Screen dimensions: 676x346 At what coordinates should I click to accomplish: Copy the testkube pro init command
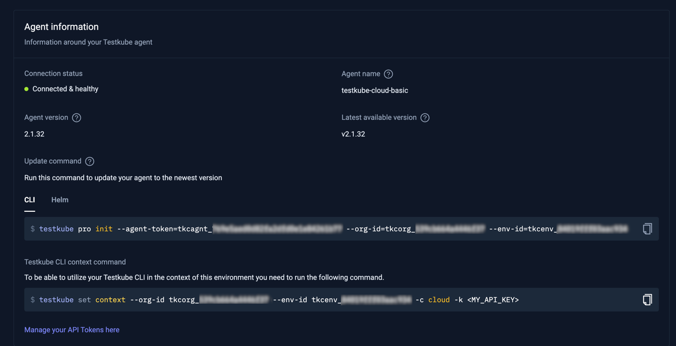click(x=647, y=229)
